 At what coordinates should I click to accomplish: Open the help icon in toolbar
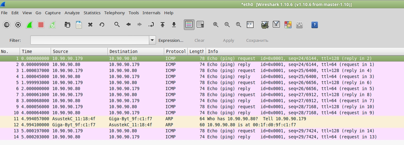point(314,25)
